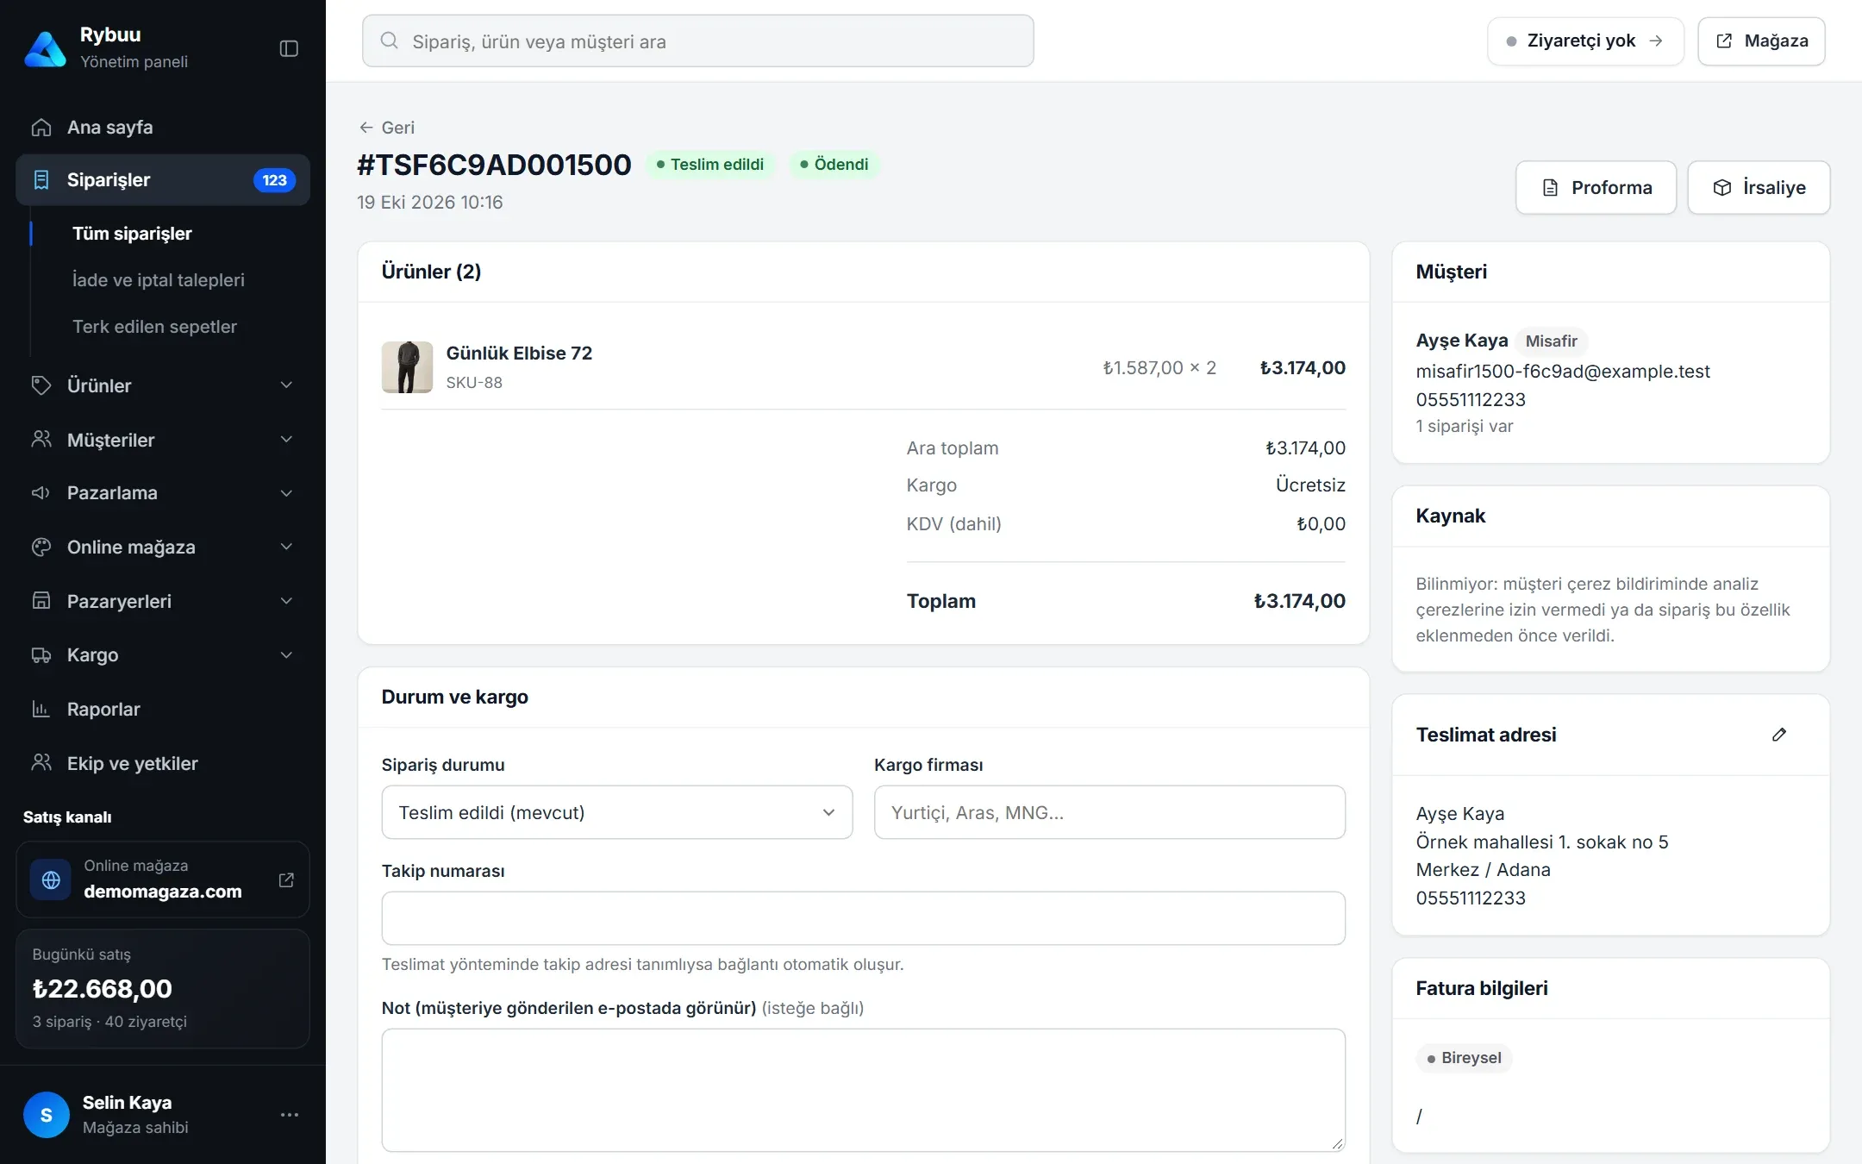Open Terk edilen sepetler
This screenshot has width=1862, height=1164.
(154, 327)
